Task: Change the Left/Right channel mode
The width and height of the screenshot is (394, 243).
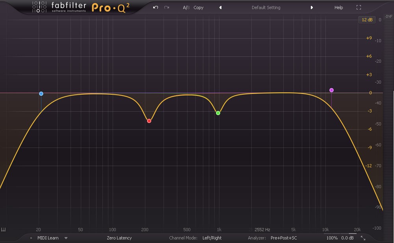Action: (x=212, y=238)
